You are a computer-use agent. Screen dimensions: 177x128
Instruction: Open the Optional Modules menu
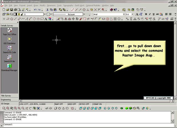[x=93, y=5]
